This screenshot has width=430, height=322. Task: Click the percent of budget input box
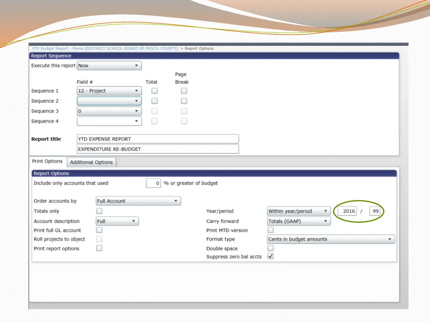[x=153, y=183]
